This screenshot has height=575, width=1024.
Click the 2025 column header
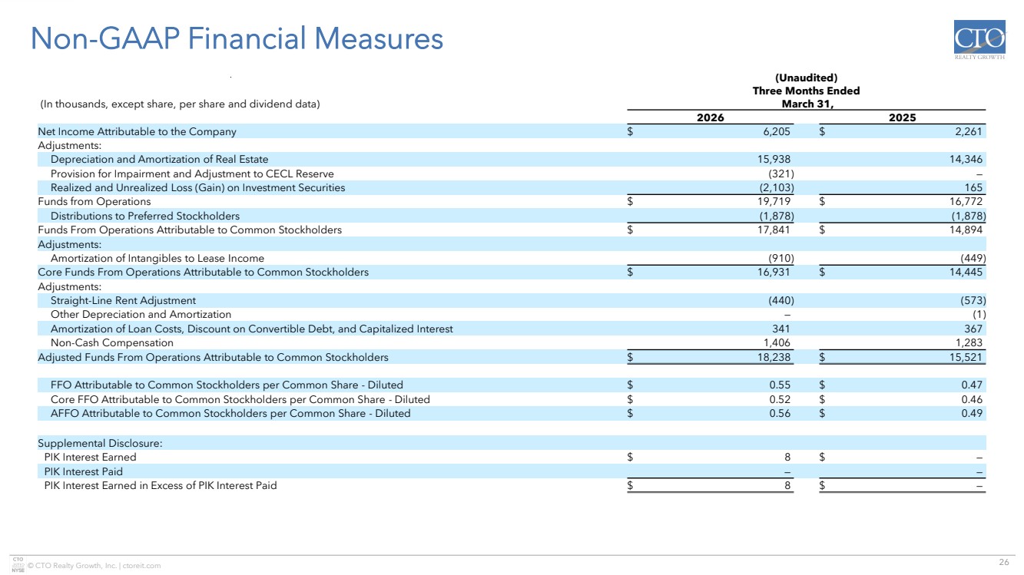[x=902, y=117]
